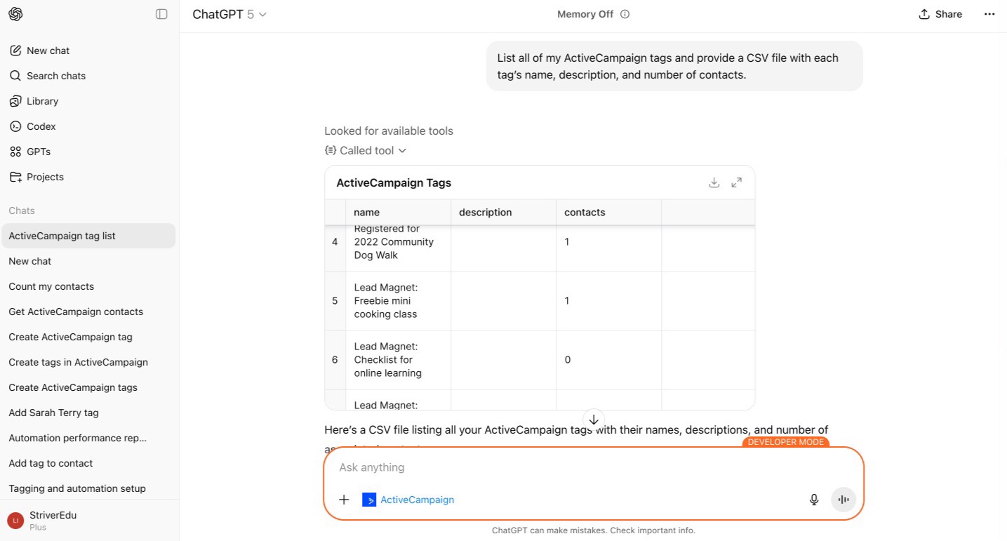The height and width of the screenshot is (541, 1007).
Task: Expand the ActiveCampaign Tags table to fullscreen
Action: click(x=736, y=182)
